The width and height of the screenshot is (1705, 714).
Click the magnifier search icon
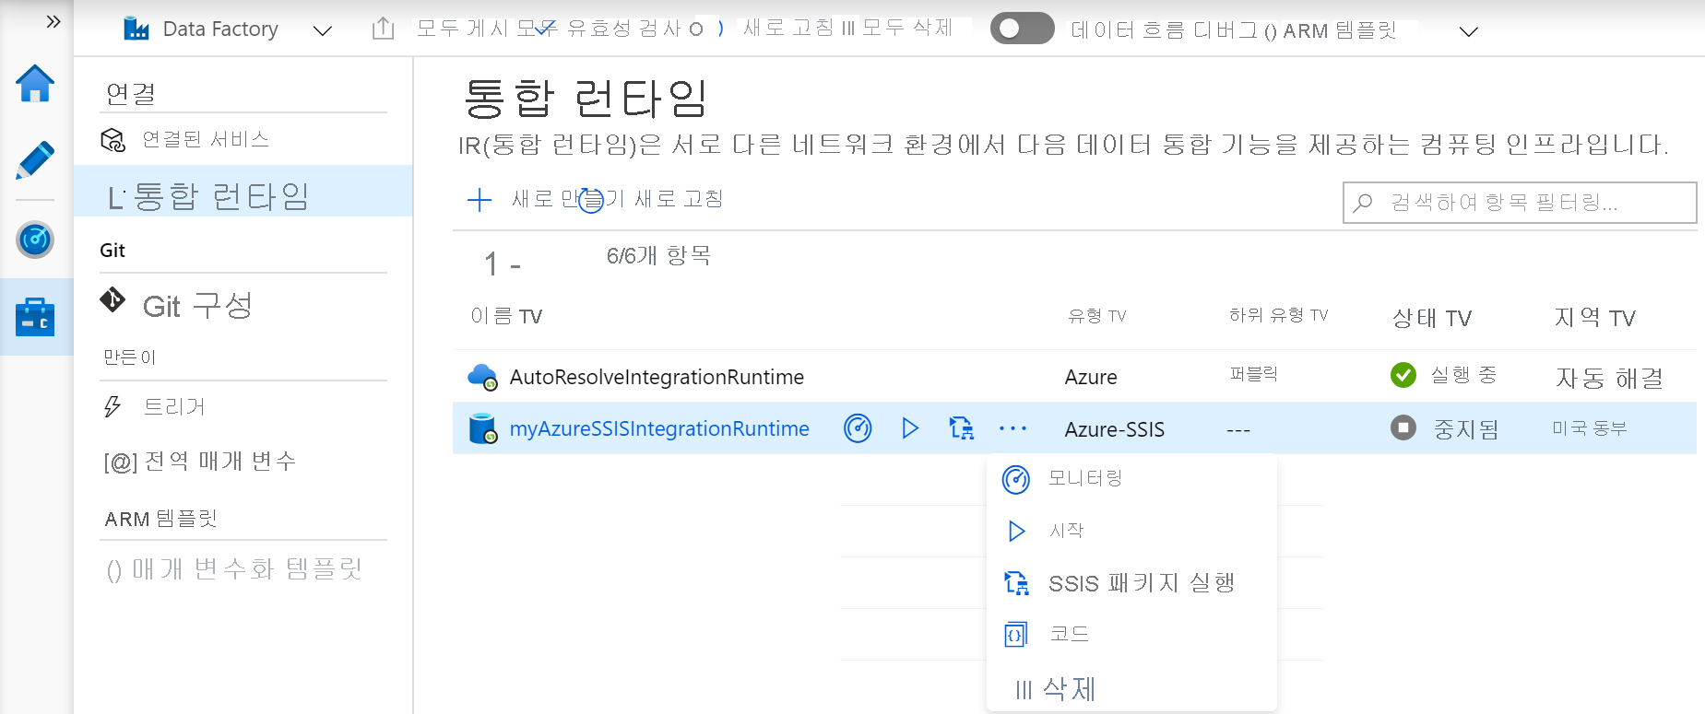coord(1363,203)
